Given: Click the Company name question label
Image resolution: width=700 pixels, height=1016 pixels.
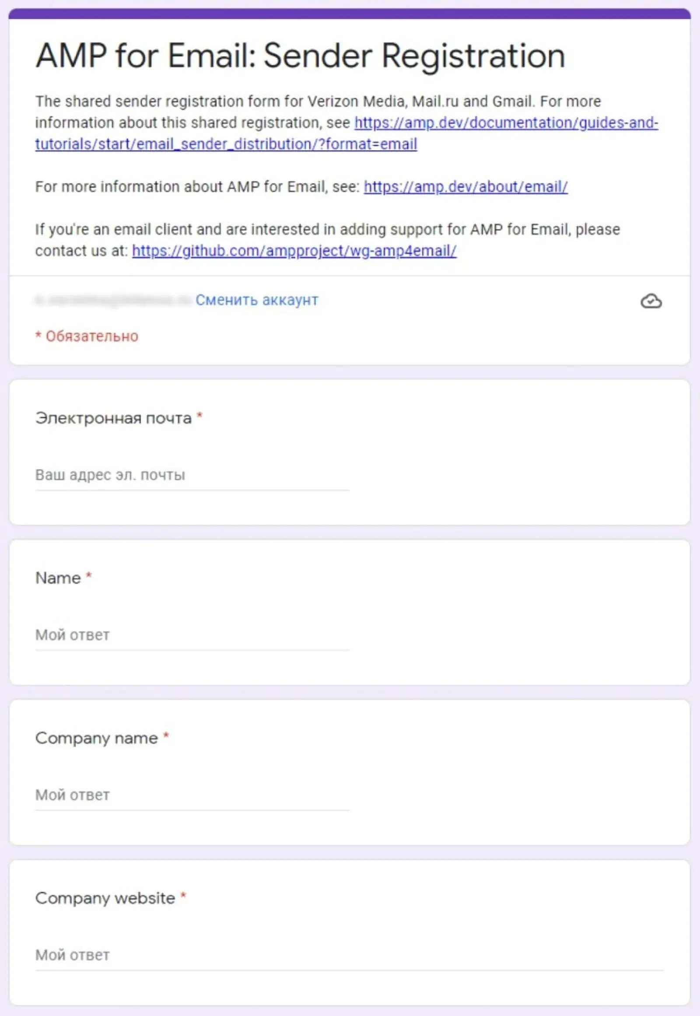Looking at the screenshot, I should point(97,738).
